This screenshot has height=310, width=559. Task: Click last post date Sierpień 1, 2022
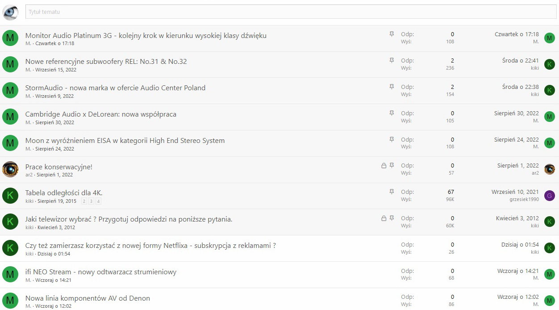pos(518,165)
